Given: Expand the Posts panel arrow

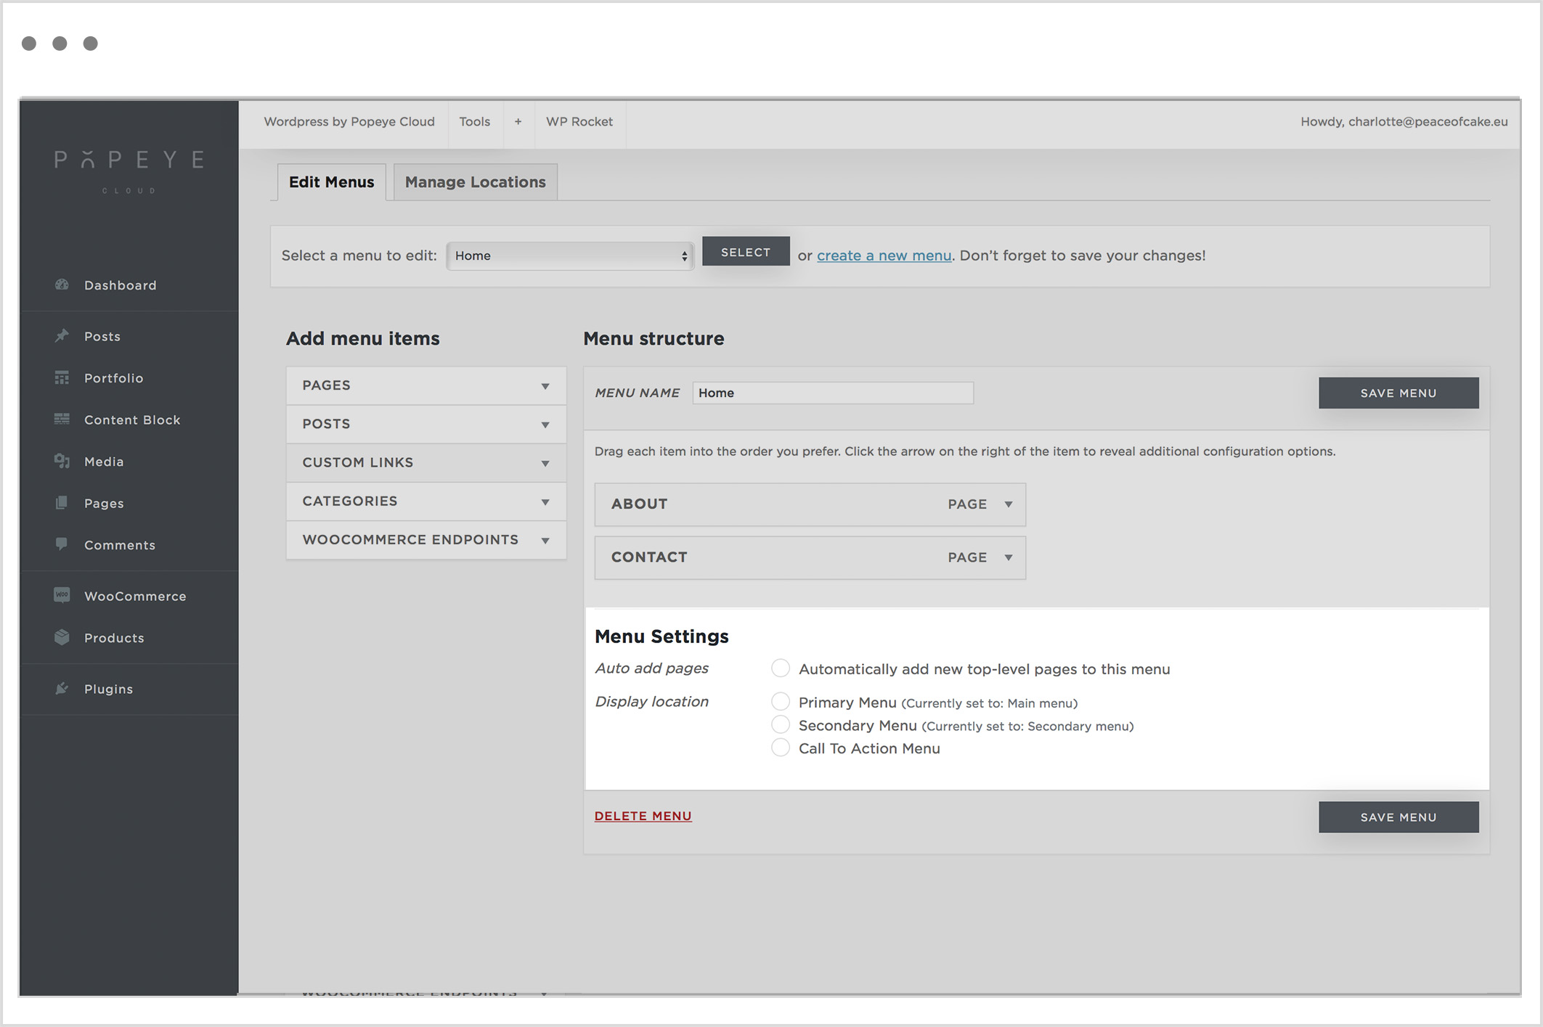Looking at the screenshot, I should (x=545, y=425).
